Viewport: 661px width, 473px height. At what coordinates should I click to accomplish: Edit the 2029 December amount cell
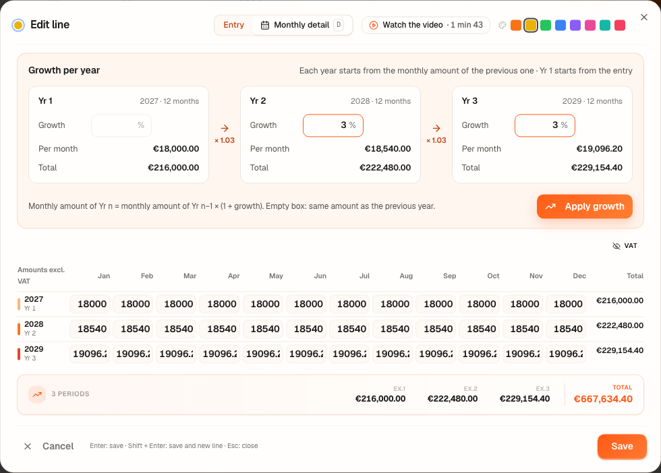coord(566,354)
